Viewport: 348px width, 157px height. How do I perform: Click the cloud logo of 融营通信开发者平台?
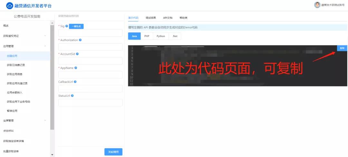coord(10,6)
